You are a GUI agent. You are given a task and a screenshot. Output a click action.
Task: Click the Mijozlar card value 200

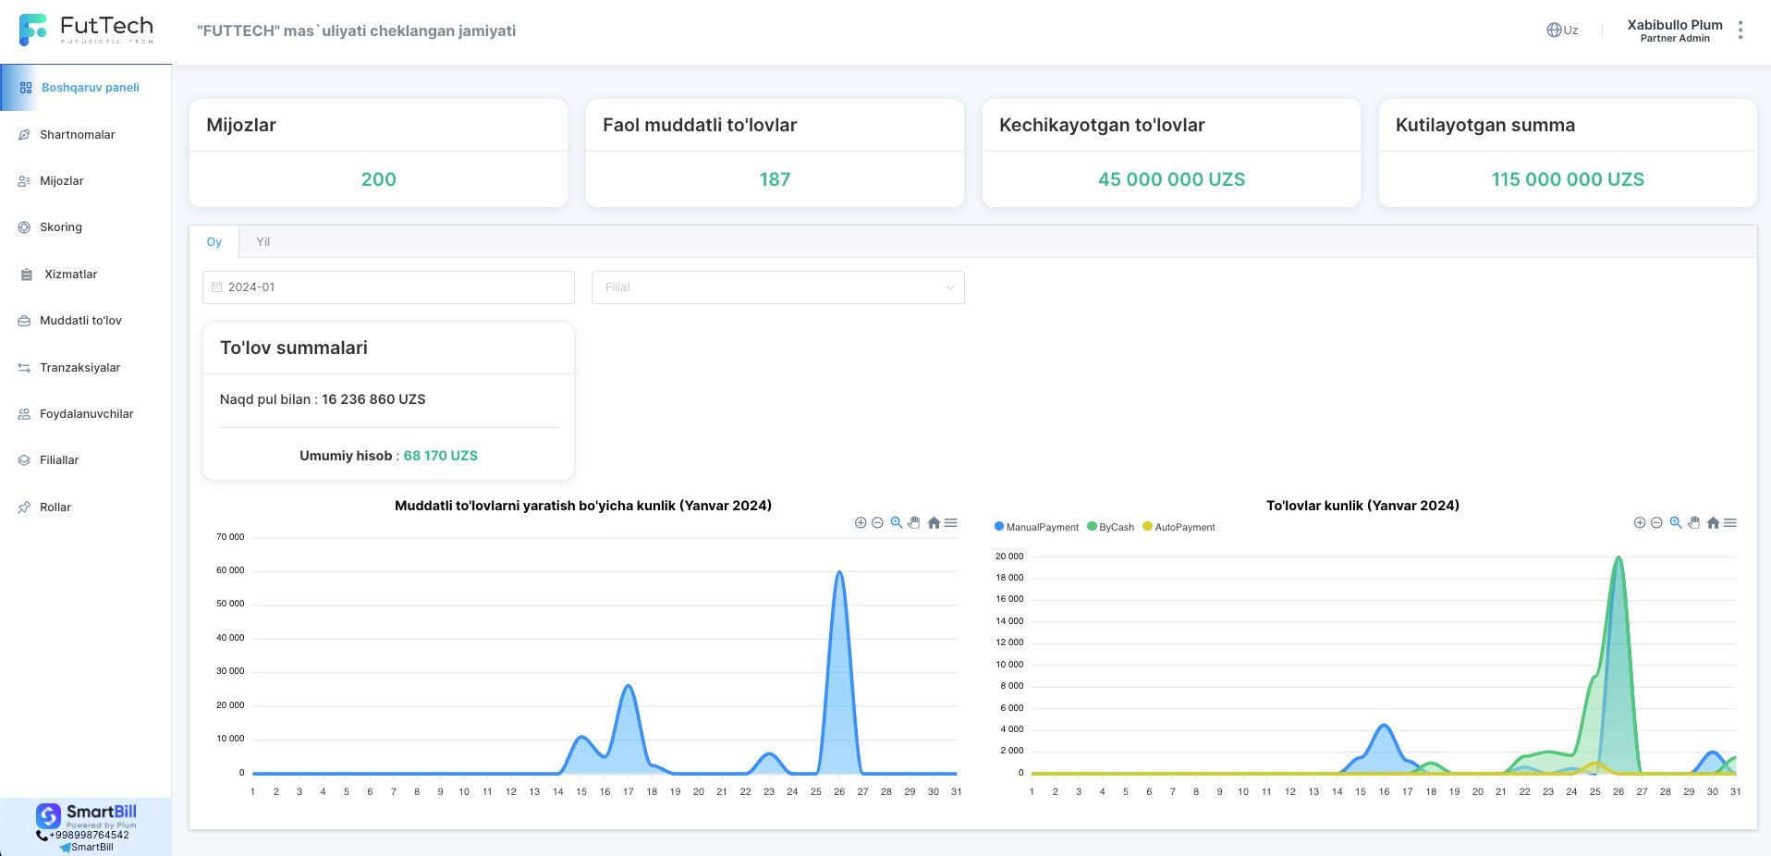(x=378, y=180)
